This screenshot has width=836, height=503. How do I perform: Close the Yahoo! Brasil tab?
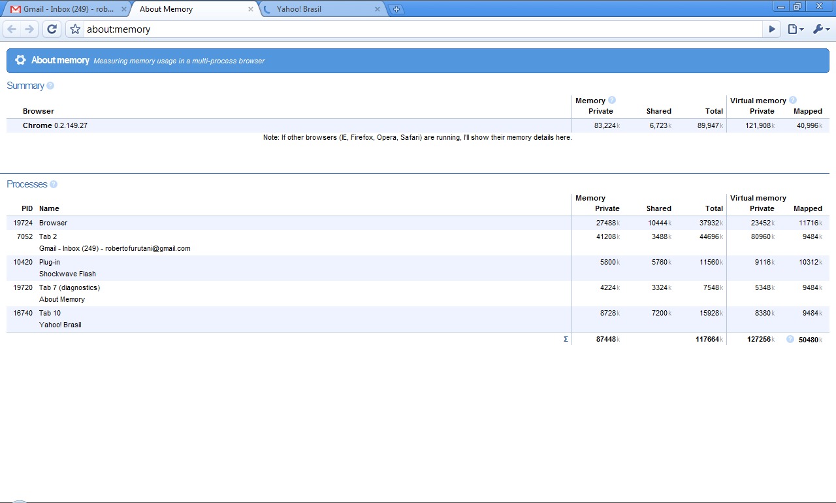[x=378, y=9]
